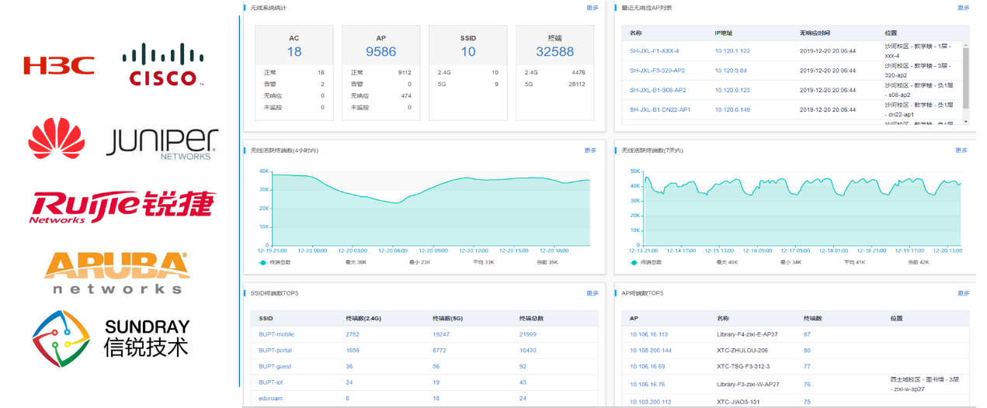
Task: Click the Aruba Networks logo
Action: (x=117, y=272)
